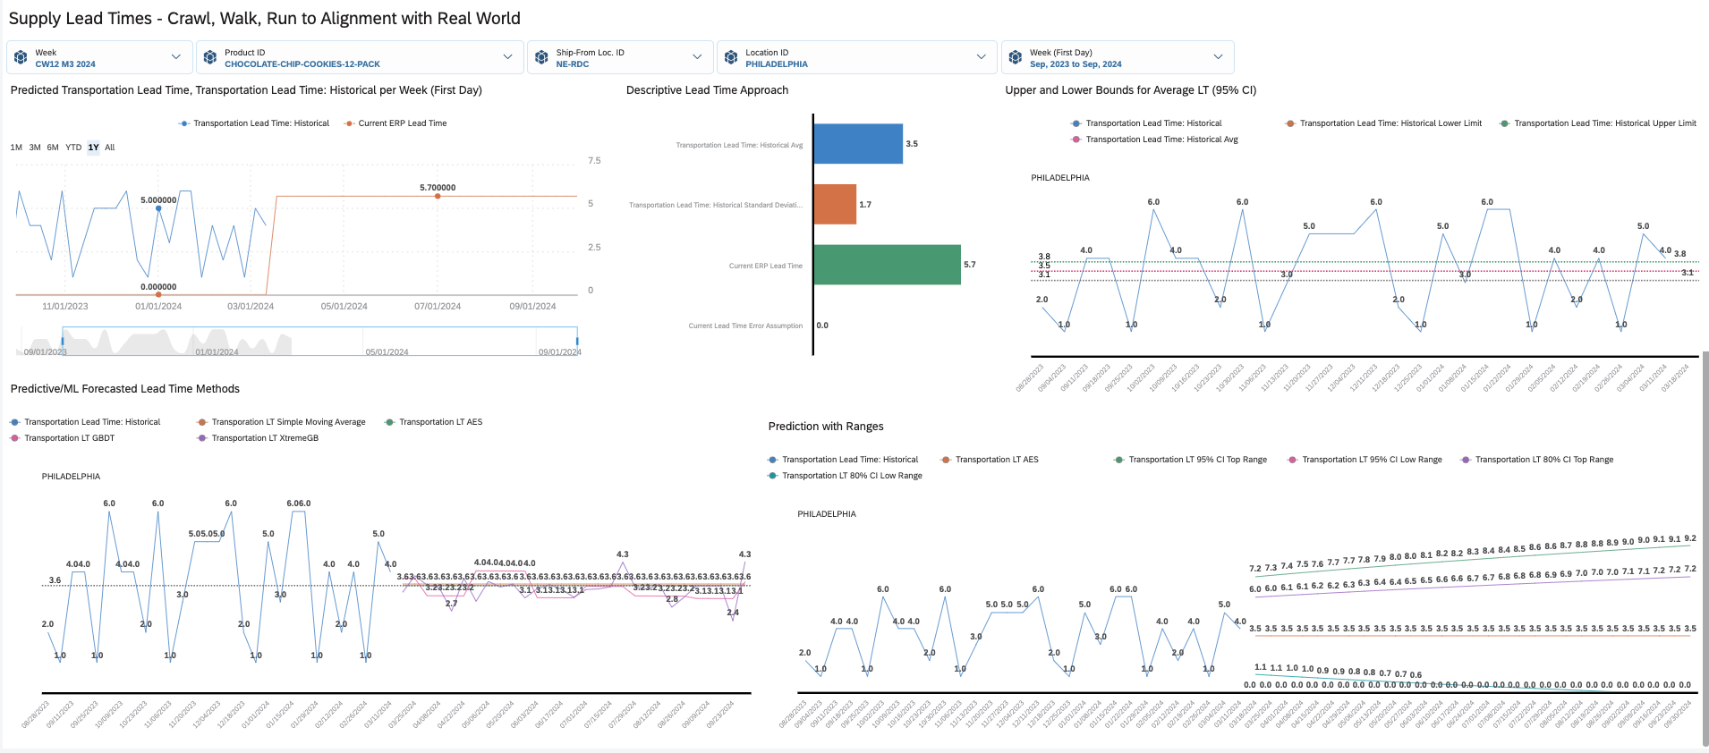1709x753 pixels.
Task: Select the 3M time range
Action: [35, 148]
